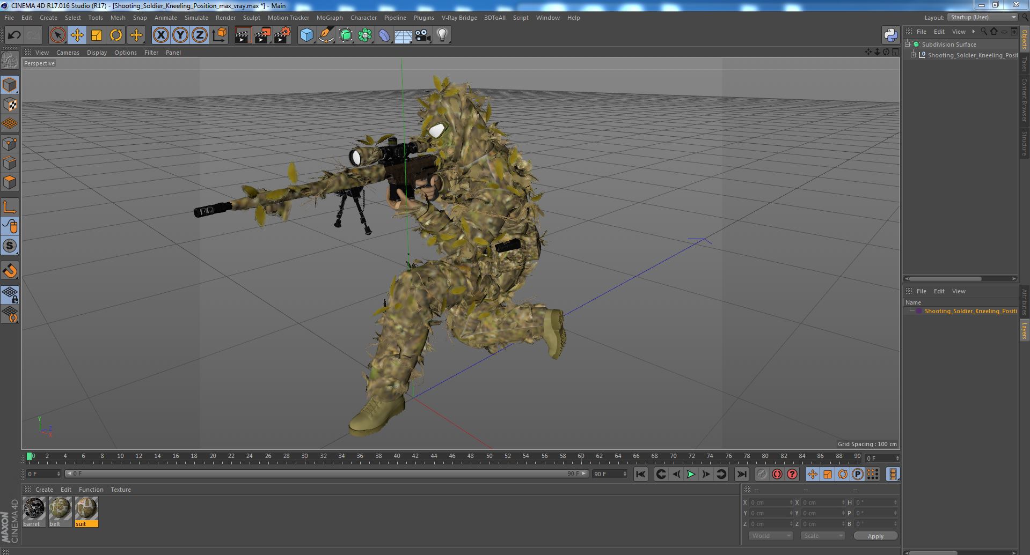Add a Subdivision Surface generator

346,35
